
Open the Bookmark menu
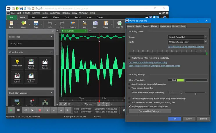55,13
